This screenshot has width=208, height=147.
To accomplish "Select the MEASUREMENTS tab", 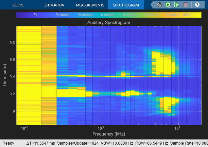I will point(90,5).
